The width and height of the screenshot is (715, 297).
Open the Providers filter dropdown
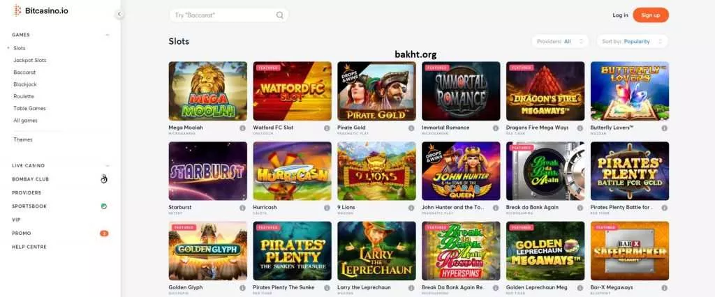(560, 41)
